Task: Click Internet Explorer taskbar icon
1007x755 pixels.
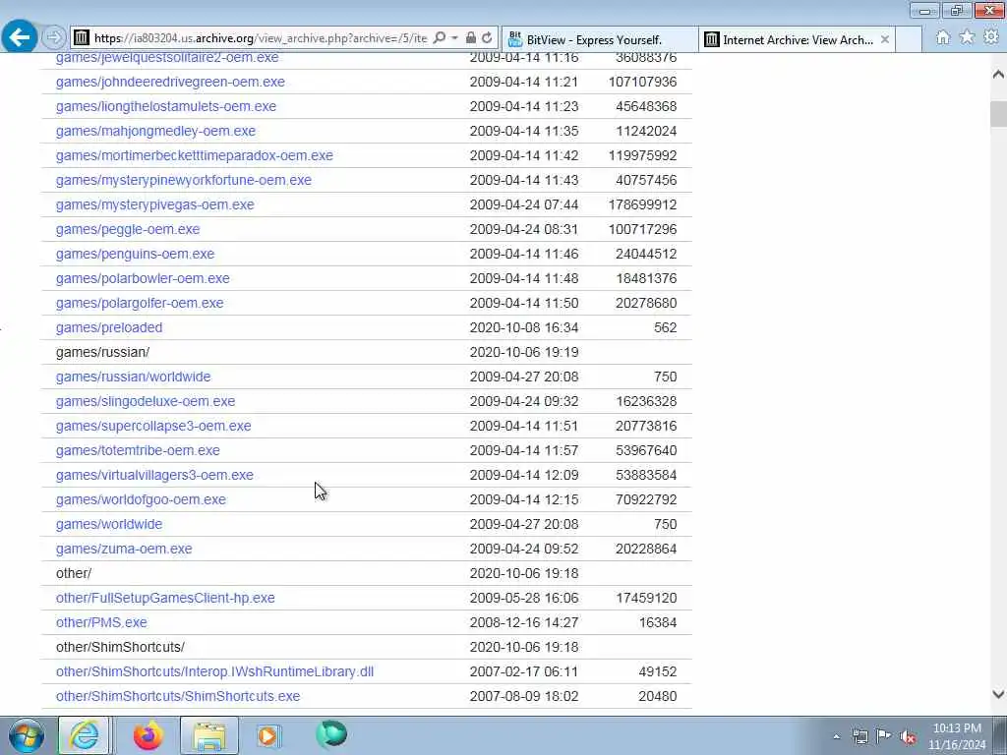Action: click(85, 735)
